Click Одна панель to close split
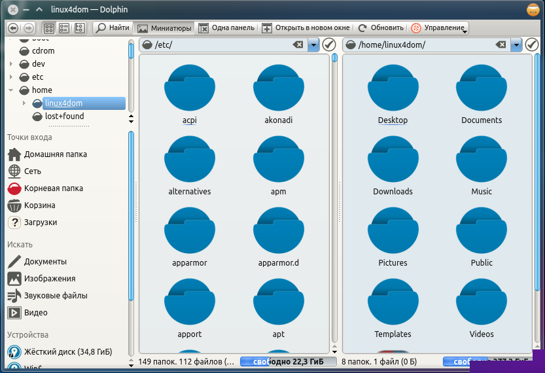 tap(226, 27)
